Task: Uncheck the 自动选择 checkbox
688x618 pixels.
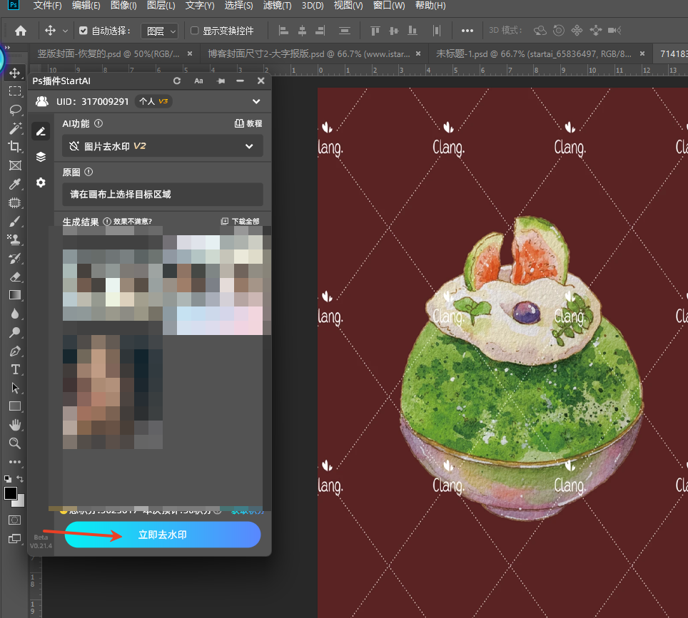Action: pyautogui.click(x=84, y=31)
